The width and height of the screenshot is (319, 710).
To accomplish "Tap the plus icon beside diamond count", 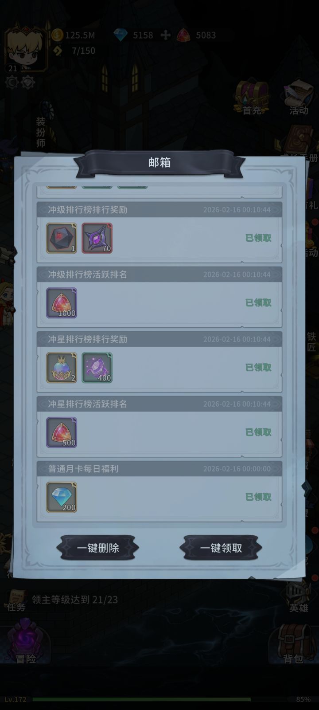I will point(165,35).
